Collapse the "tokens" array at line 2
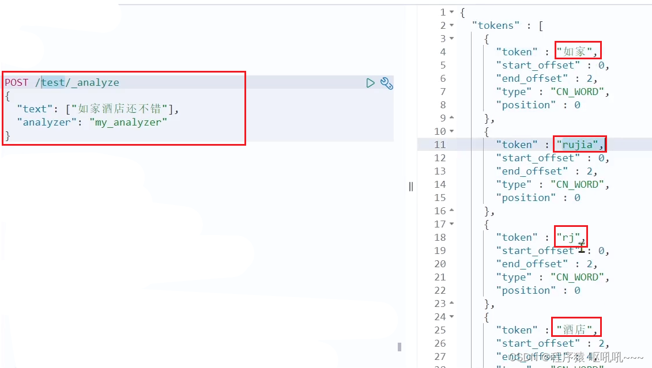 click(452, 25)
